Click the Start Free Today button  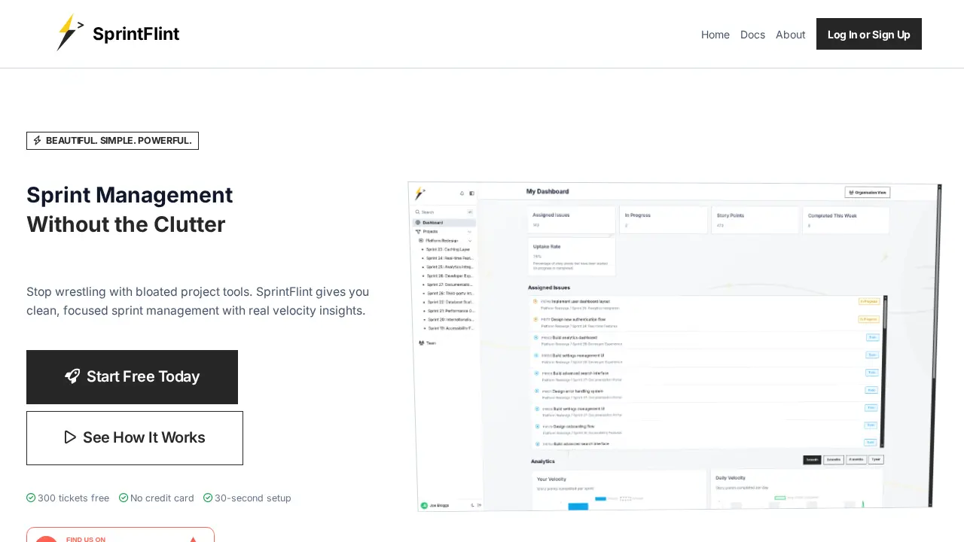pos(132,377)
